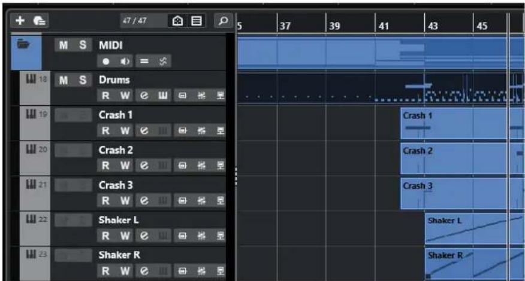This screenshot has width=525, height=281.
Task: Click bar 39 on the ruler
Action: tap(334, 26)
